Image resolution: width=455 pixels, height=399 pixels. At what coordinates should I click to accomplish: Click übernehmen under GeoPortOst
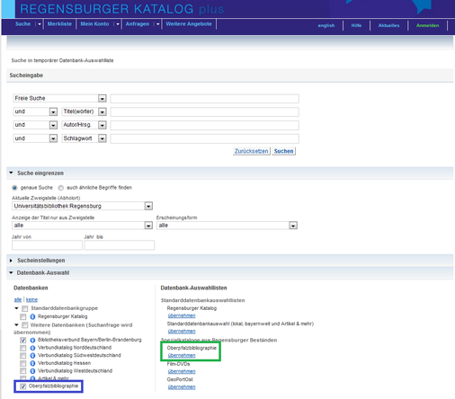coord(182,387)
